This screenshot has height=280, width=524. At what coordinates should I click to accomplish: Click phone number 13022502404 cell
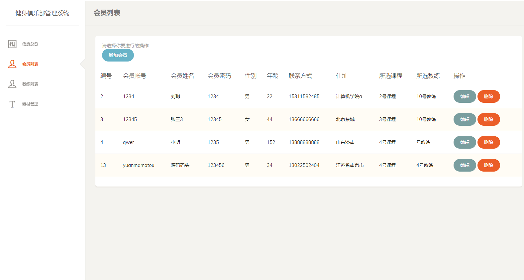304,165
